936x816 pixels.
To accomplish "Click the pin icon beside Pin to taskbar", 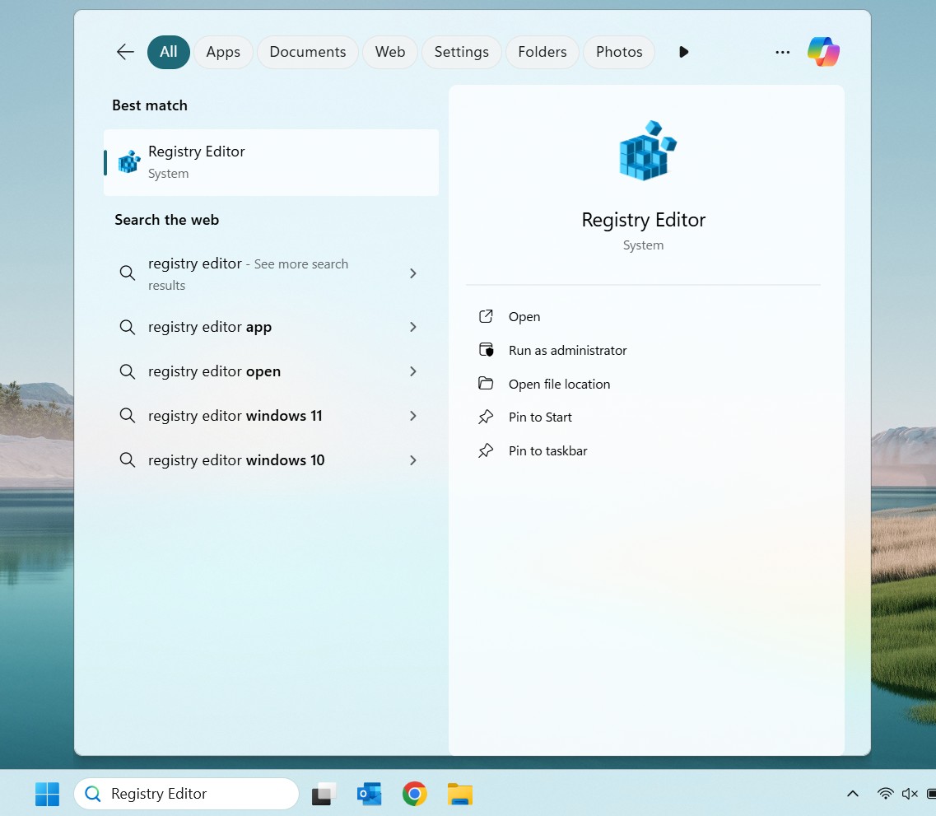I will 486,450.
